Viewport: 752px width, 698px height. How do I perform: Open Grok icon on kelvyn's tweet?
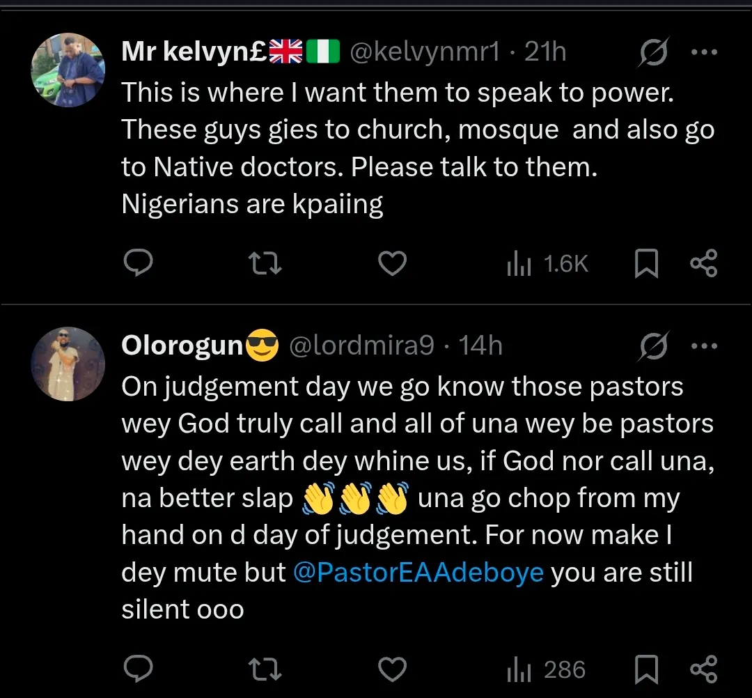(x=652, y=52)
